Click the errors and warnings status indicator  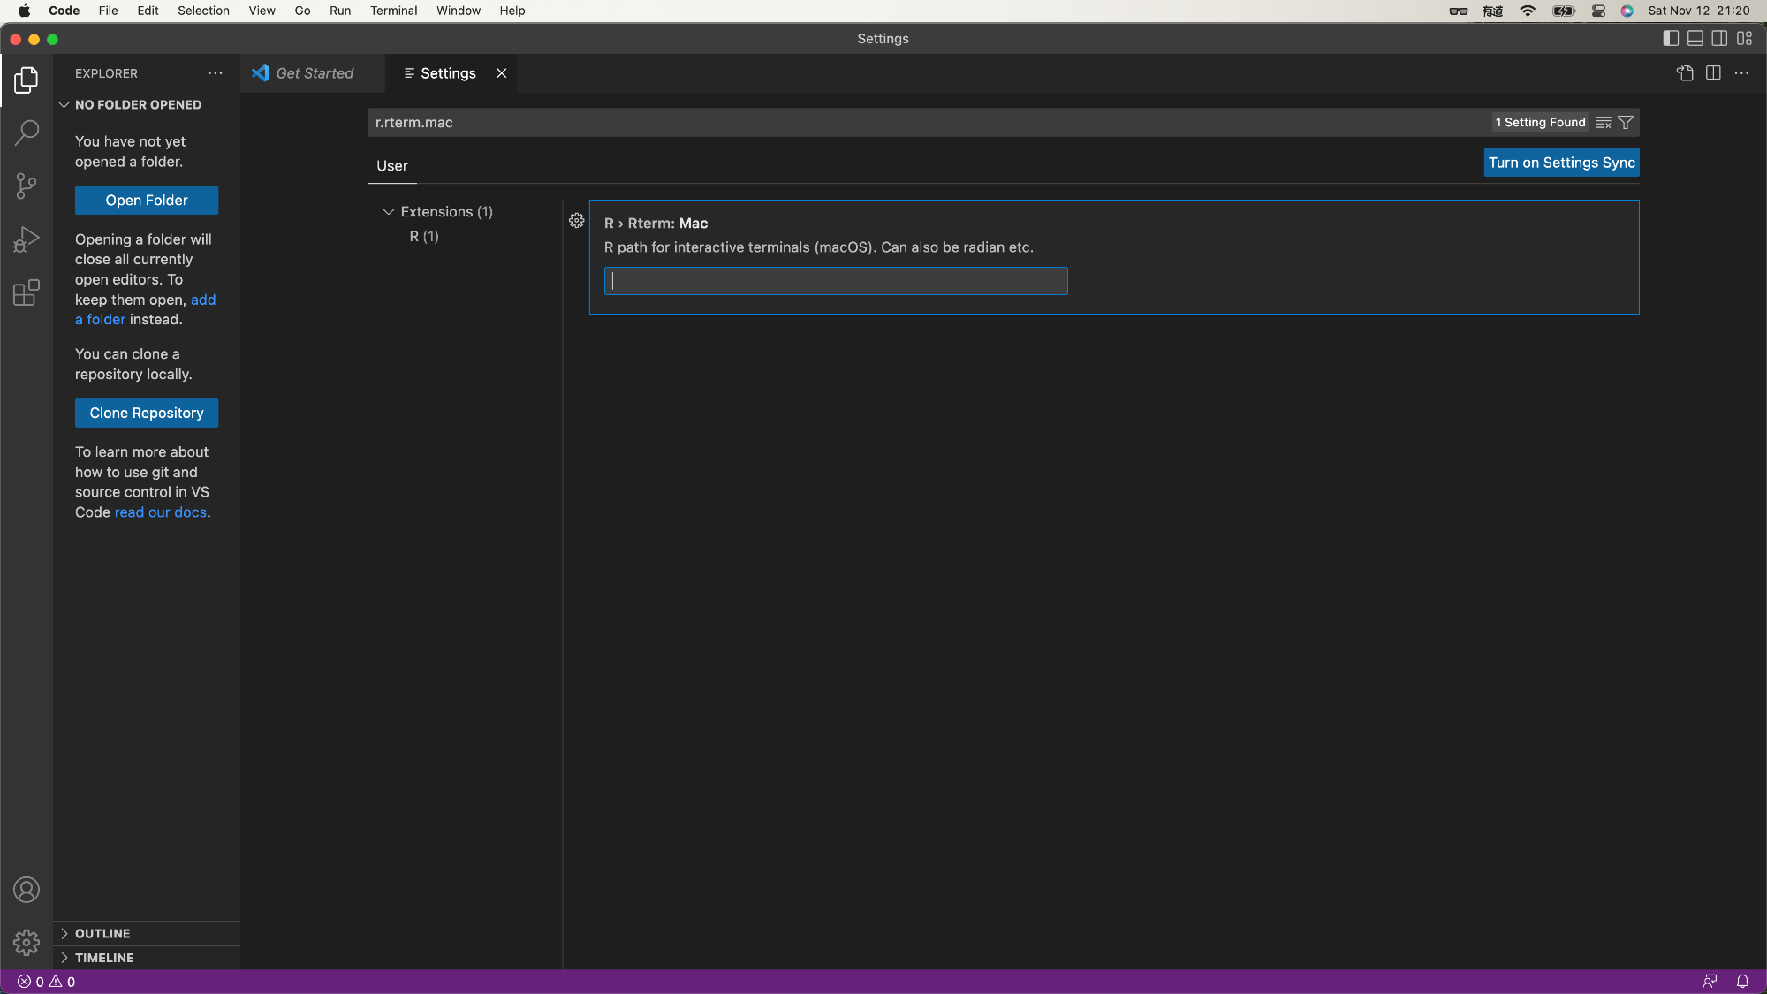(47, 982)
